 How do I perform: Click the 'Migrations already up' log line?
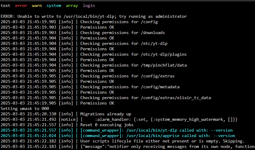(66, 114)
